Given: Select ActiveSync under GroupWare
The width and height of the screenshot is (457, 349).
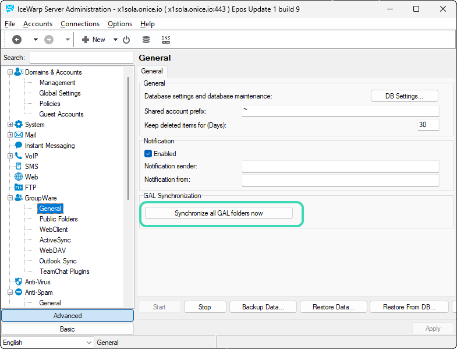Looking at the screenshot, I should pos(55,240).
